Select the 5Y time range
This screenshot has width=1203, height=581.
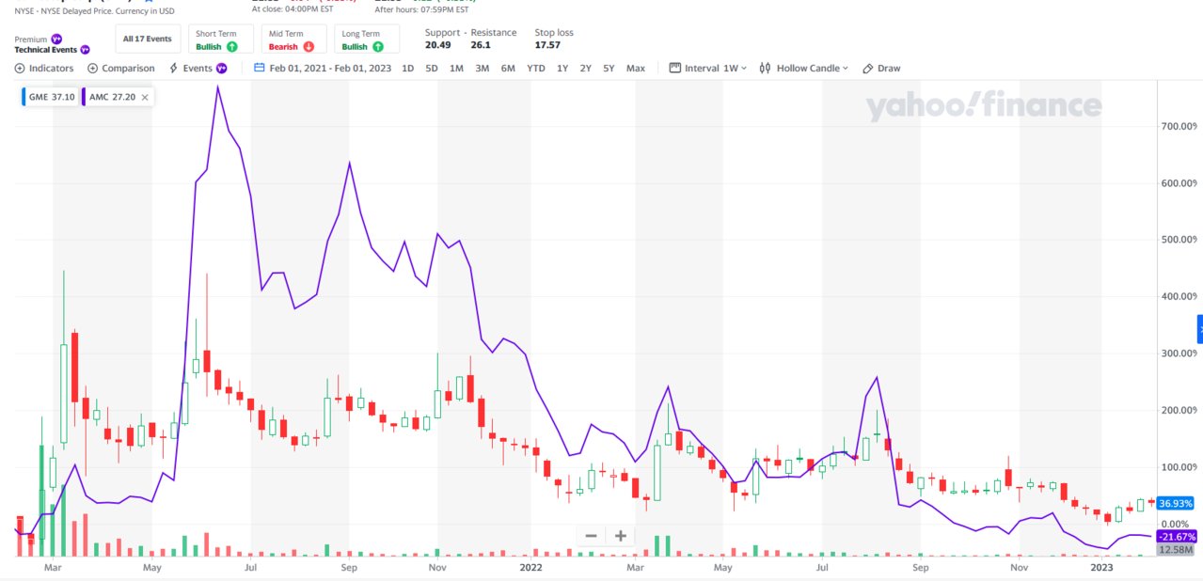pyautogui.click(x=609, y=69)
